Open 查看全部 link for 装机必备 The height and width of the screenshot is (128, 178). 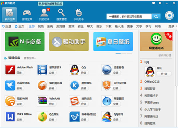tap(30, 58)
